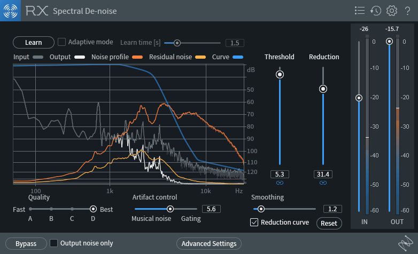Open help via question mark icon
Screen dimensions: 418x254
[x=407, y=11]
